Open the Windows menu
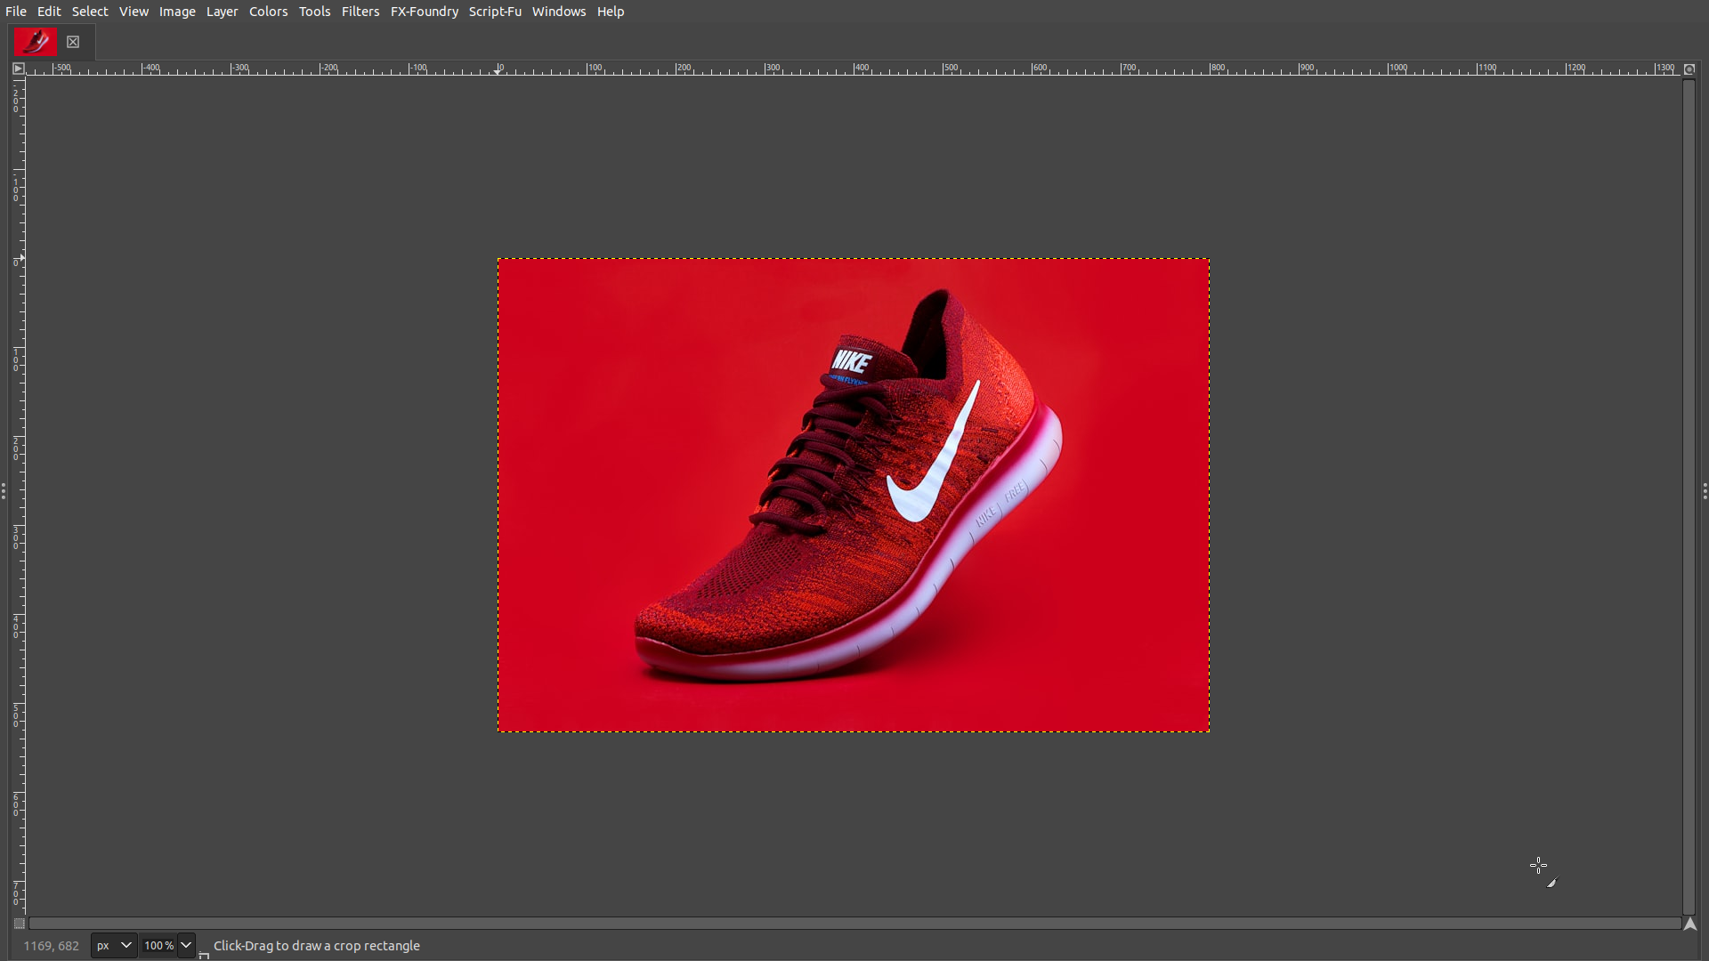1709x961 pixels. pyautogui.click(x=559, y=12)
